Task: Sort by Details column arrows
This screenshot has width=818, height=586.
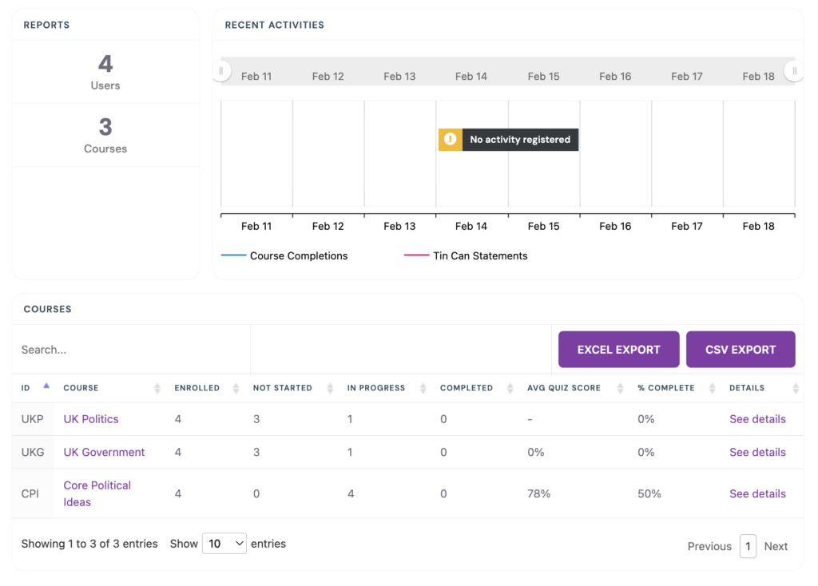Action: click(x=796, y=388)
